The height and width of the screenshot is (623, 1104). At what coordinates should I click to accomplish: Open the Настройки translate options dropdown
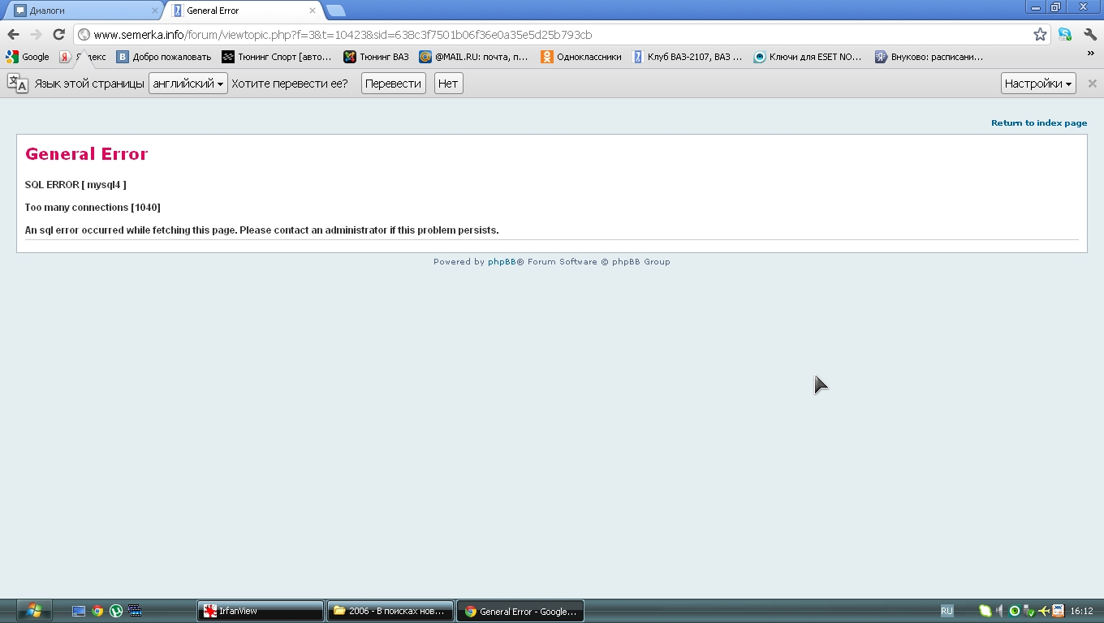coord(1037,84)
